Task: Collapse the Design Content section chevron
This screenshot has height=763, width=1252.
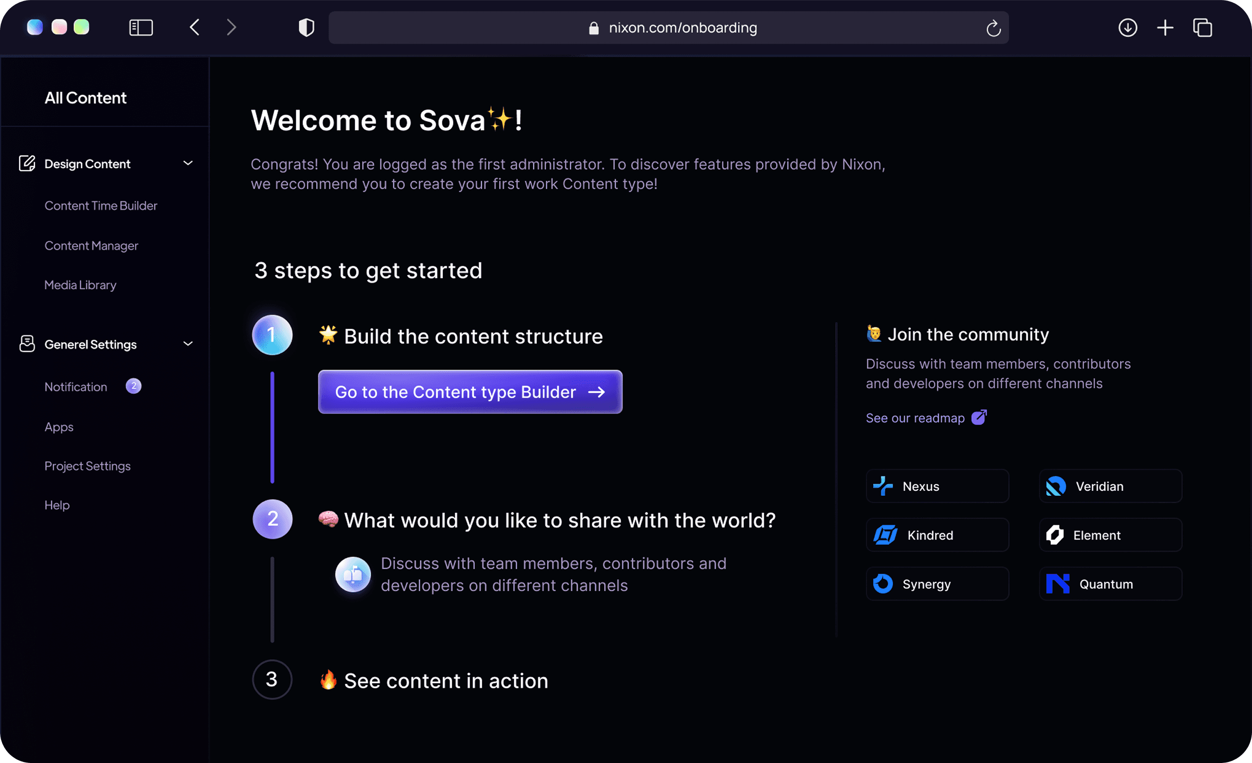Action: (x=188, y=163)
